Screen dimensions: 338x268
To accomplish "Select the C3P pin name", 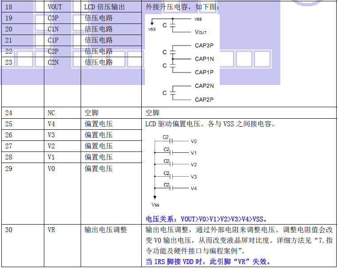I will 53,18.
